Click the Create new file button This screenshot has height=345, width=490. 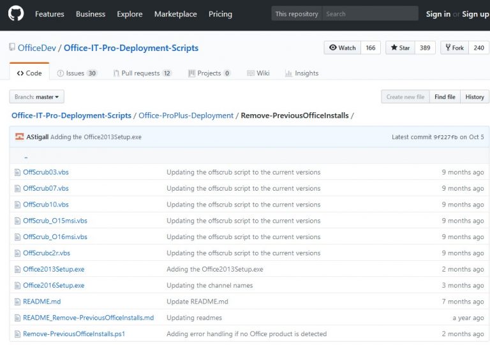(405, 97)
